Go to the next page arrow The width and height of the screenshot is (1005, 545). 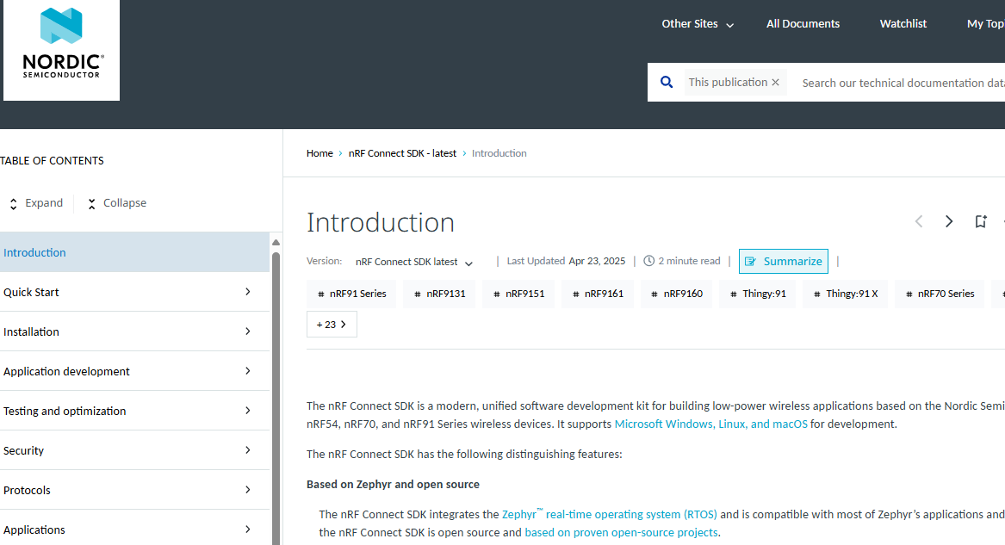click(949, 222)
